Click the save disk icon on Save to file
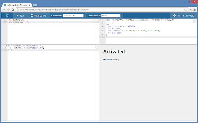Image resolution: width=198 pixels, height=123 pixels. (x=32, y=15)
